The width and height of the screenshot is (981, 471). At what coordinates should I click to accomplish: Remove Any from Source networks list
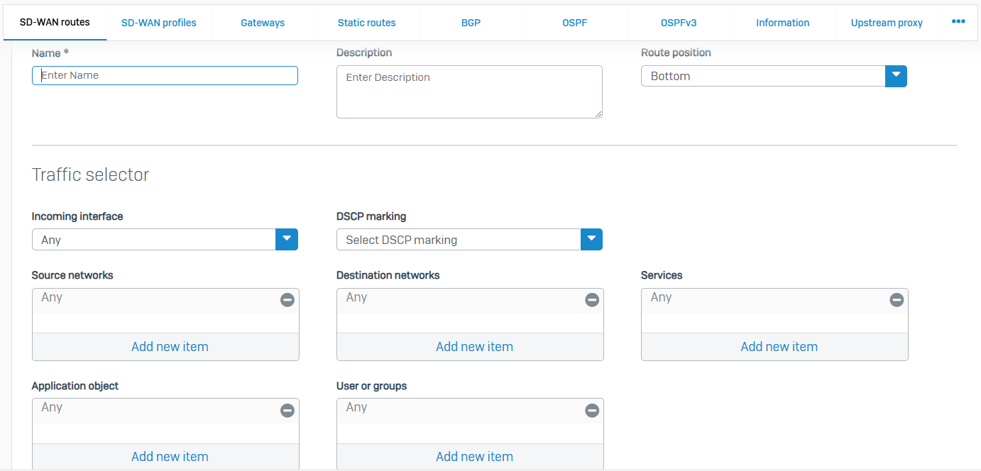(x=287, y=300)
